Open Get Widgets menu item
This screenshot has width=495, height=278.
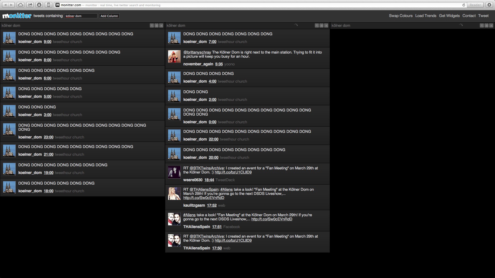(x=449, y=16)
